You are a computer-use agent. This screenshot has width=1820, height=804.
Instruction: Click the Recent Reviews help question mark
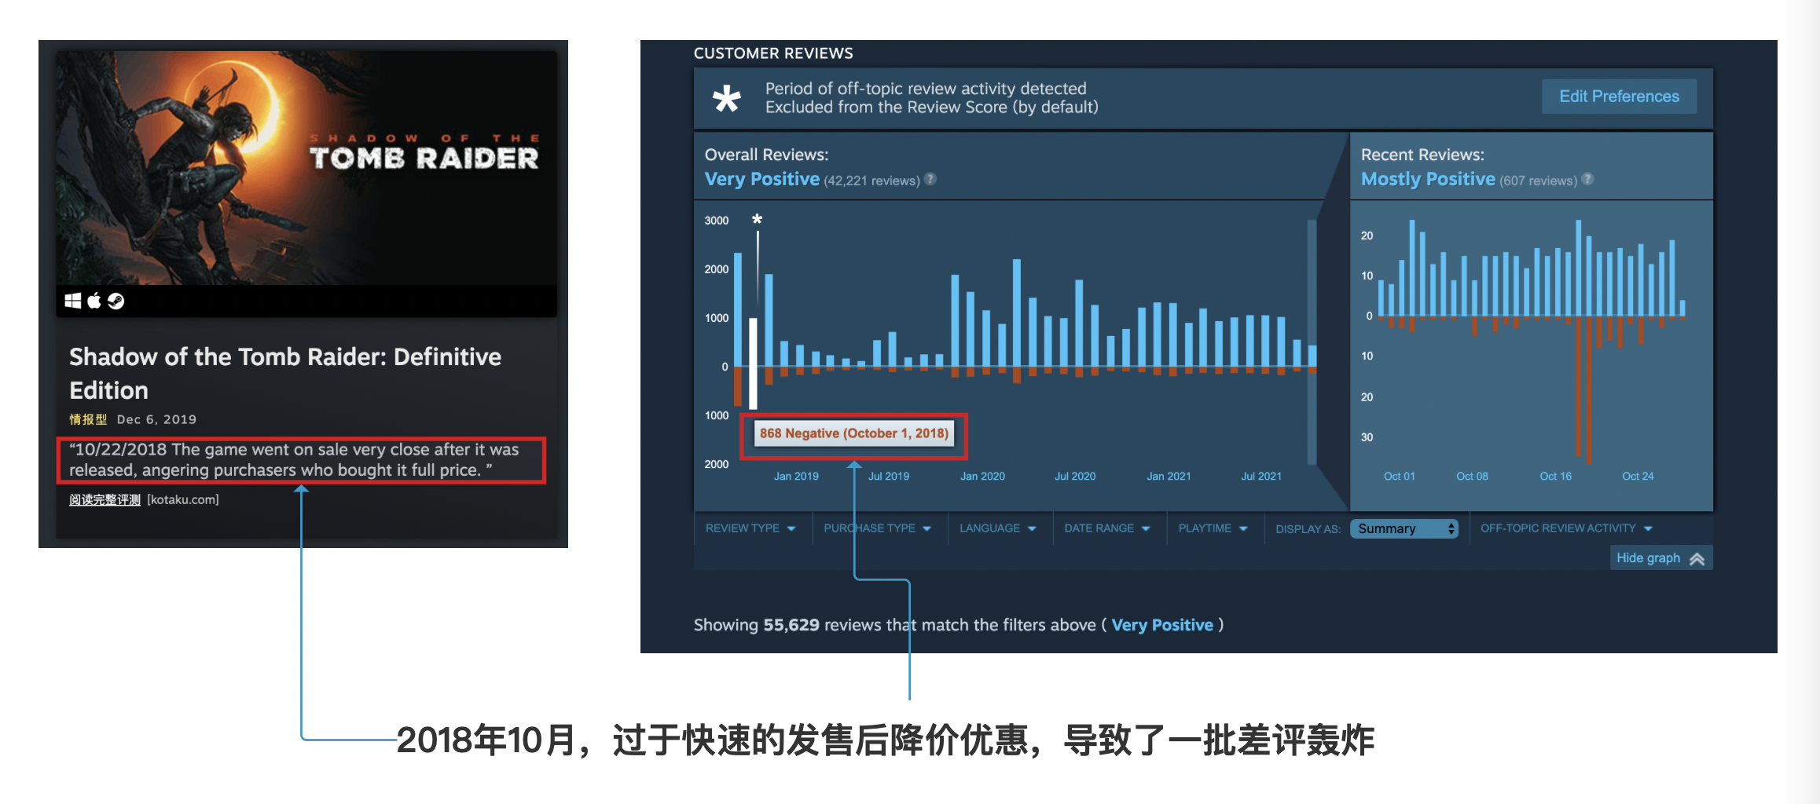pos(1587,179)
